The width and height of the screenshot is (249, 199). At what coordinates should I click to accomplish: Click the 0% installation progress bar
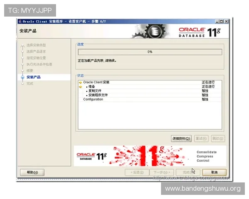tap(150, 52)
